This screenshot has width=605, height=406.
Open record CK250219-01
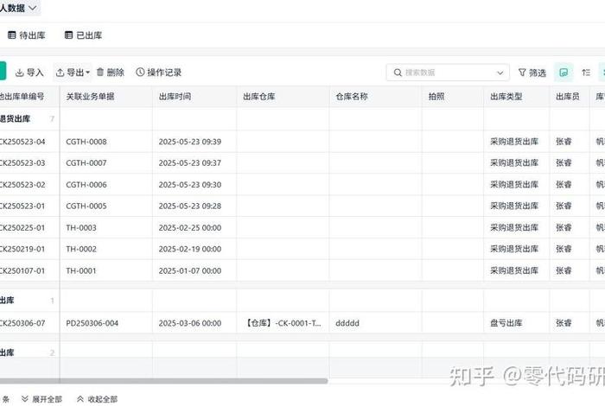pos(22,249)
